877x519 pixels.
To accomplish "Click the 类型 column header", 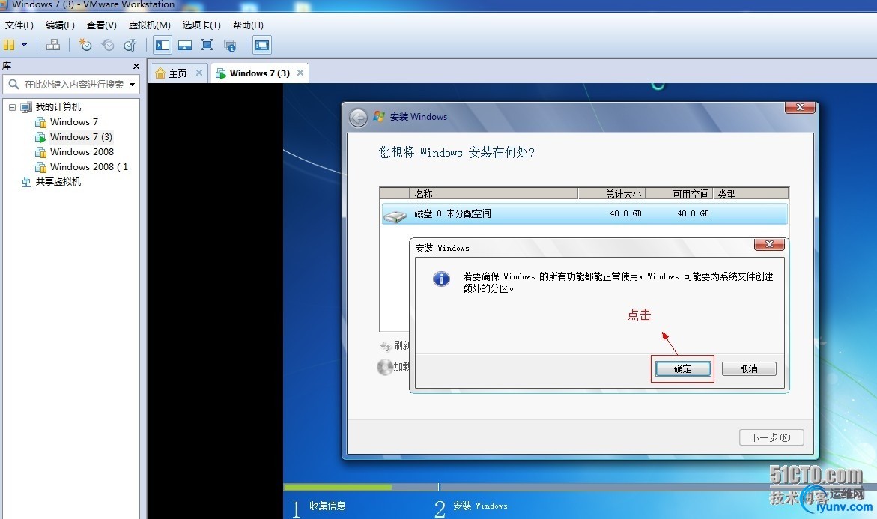I will [750, 194].
